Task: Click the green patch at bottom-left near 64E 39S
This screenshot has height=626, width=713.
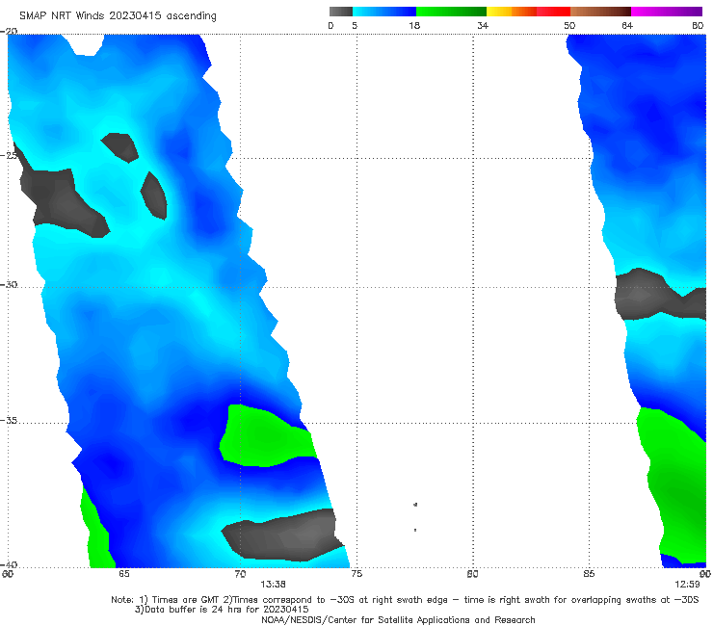Action: (96, 532)
